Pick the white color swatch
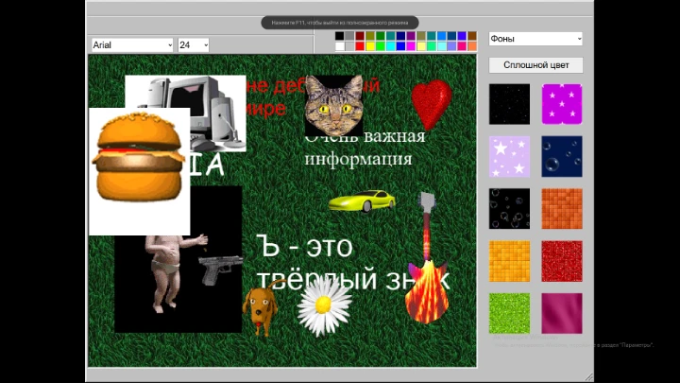This screenshot has height=383, width=680. (x=340, y=46)
